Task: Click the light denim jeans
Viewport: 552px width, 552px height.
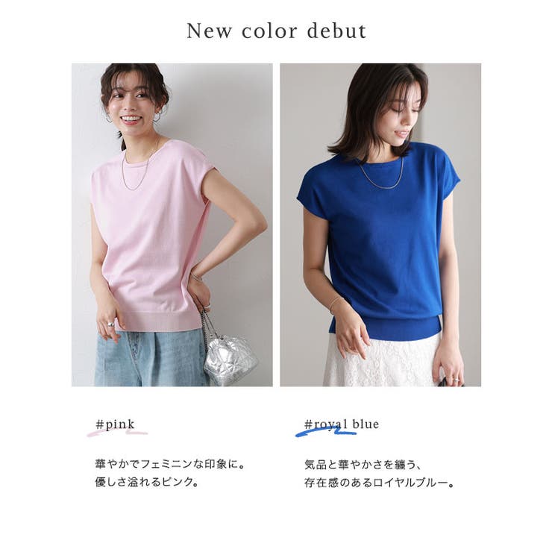Action: (x=151, y=358)
